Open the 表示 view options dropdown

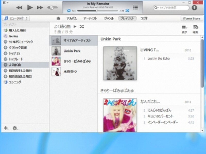pos(184,29)
